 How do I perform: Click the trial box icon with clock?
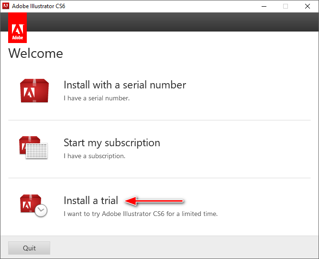tap(33, 205)
